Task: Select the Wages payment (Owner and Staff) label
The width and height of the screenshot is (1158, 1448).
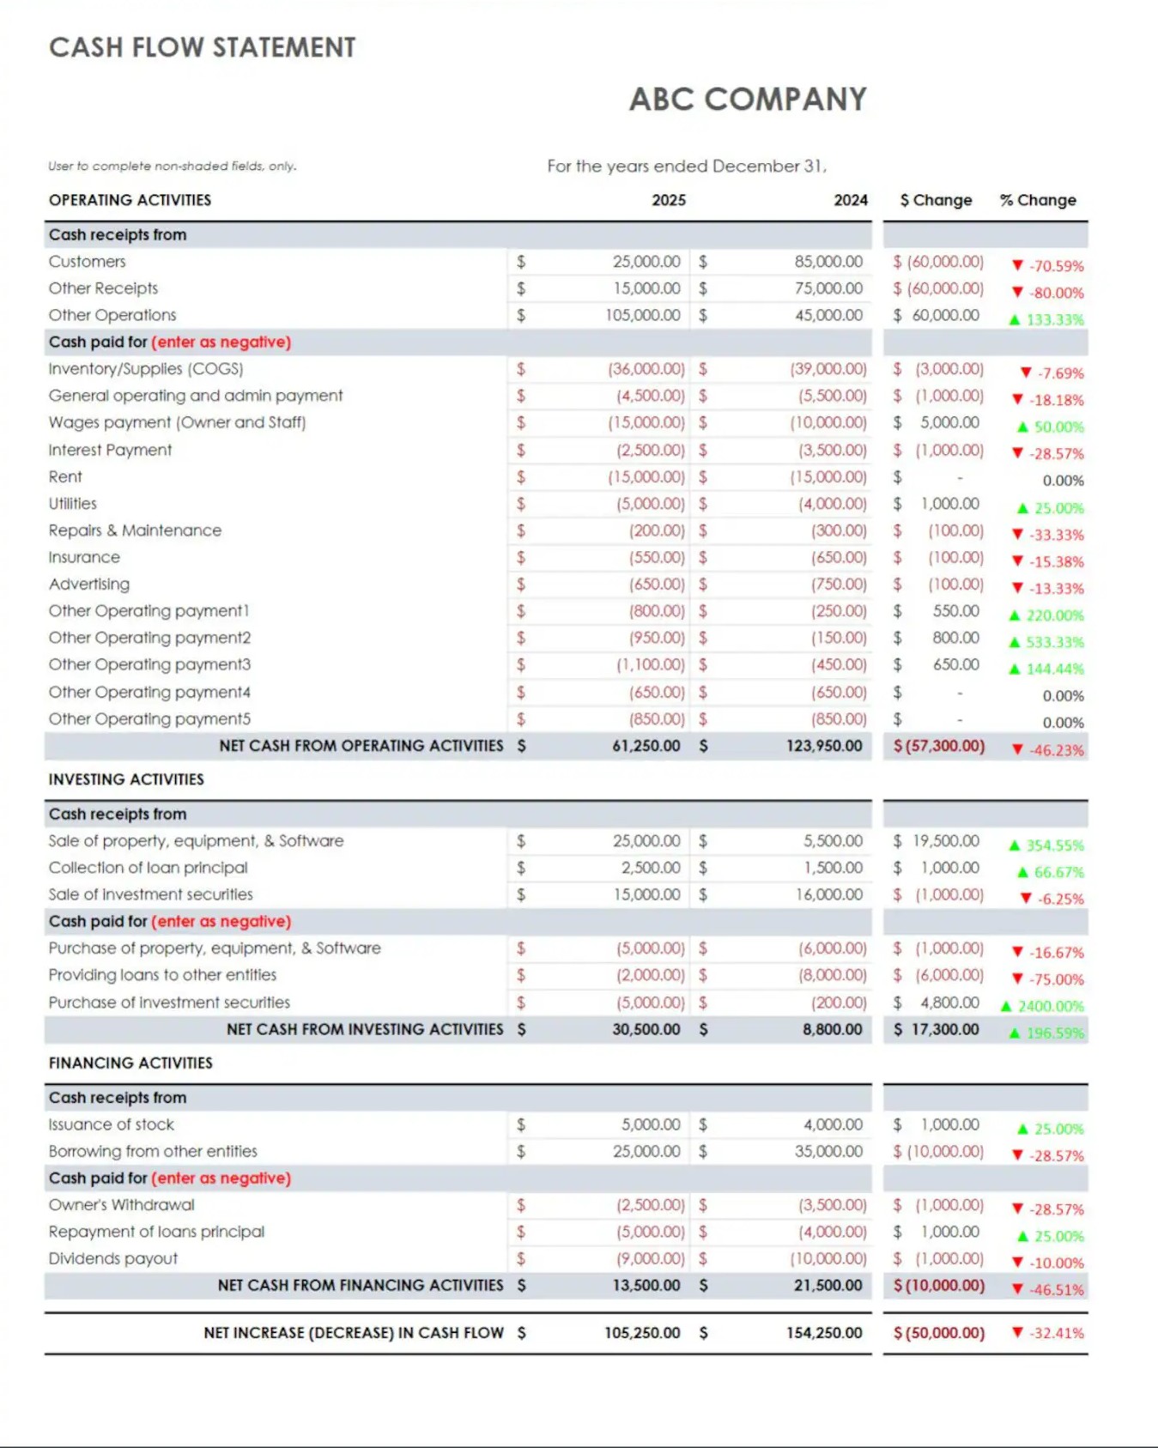Action: [177, 422]
